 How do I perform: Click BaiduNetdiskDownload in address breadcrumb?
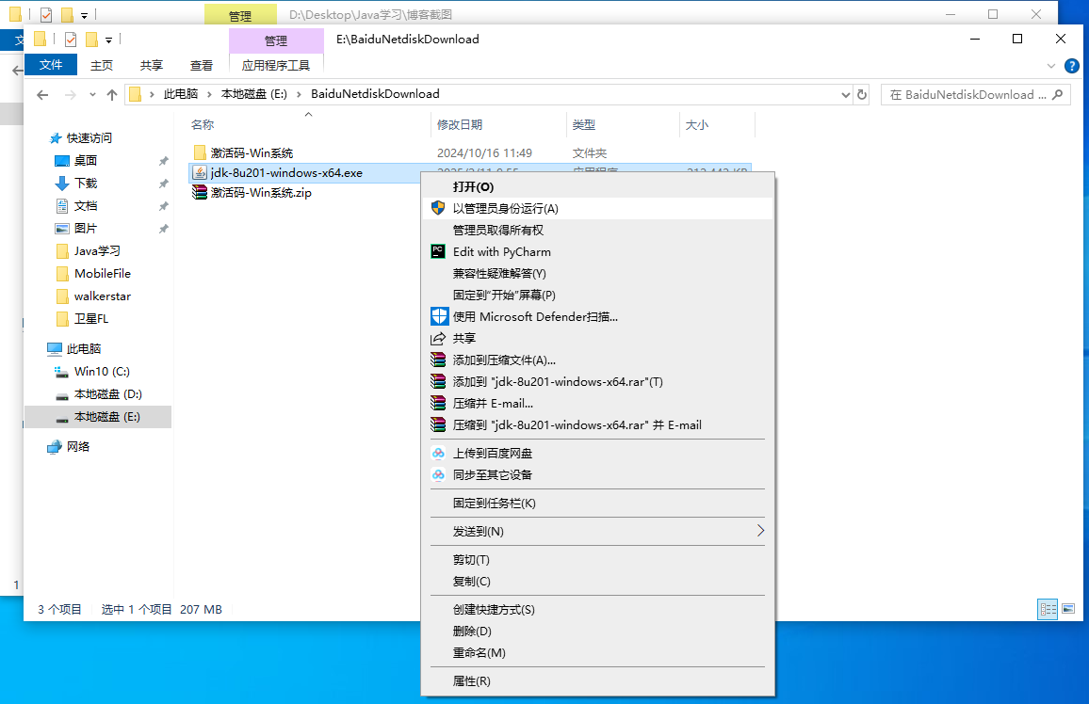(375, 93)
